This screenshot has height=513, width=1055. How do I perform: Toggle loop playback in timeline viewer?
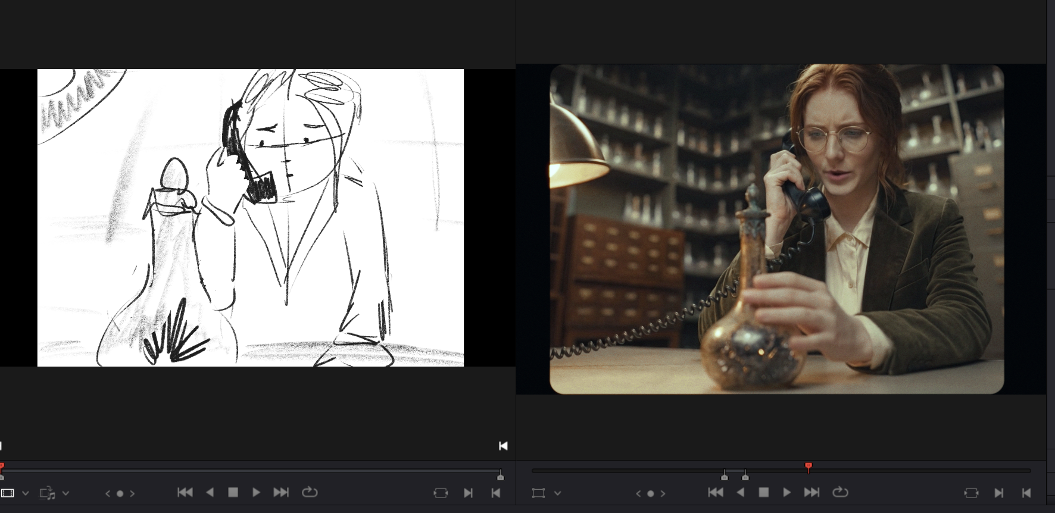click(x=840, y=492)
